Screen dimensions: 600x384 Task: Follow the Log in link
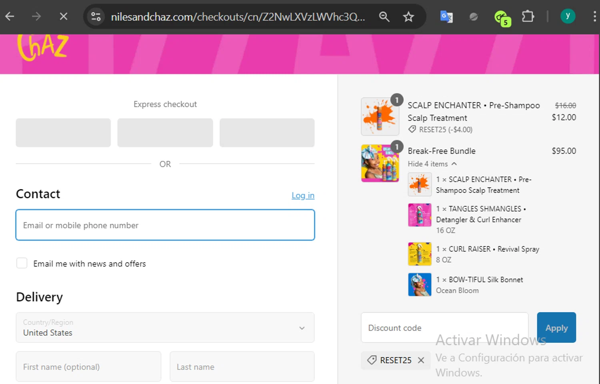click(x=303, y=195)
